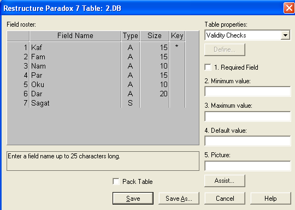Click the type cell A of Fam

[x=131, y=57]
